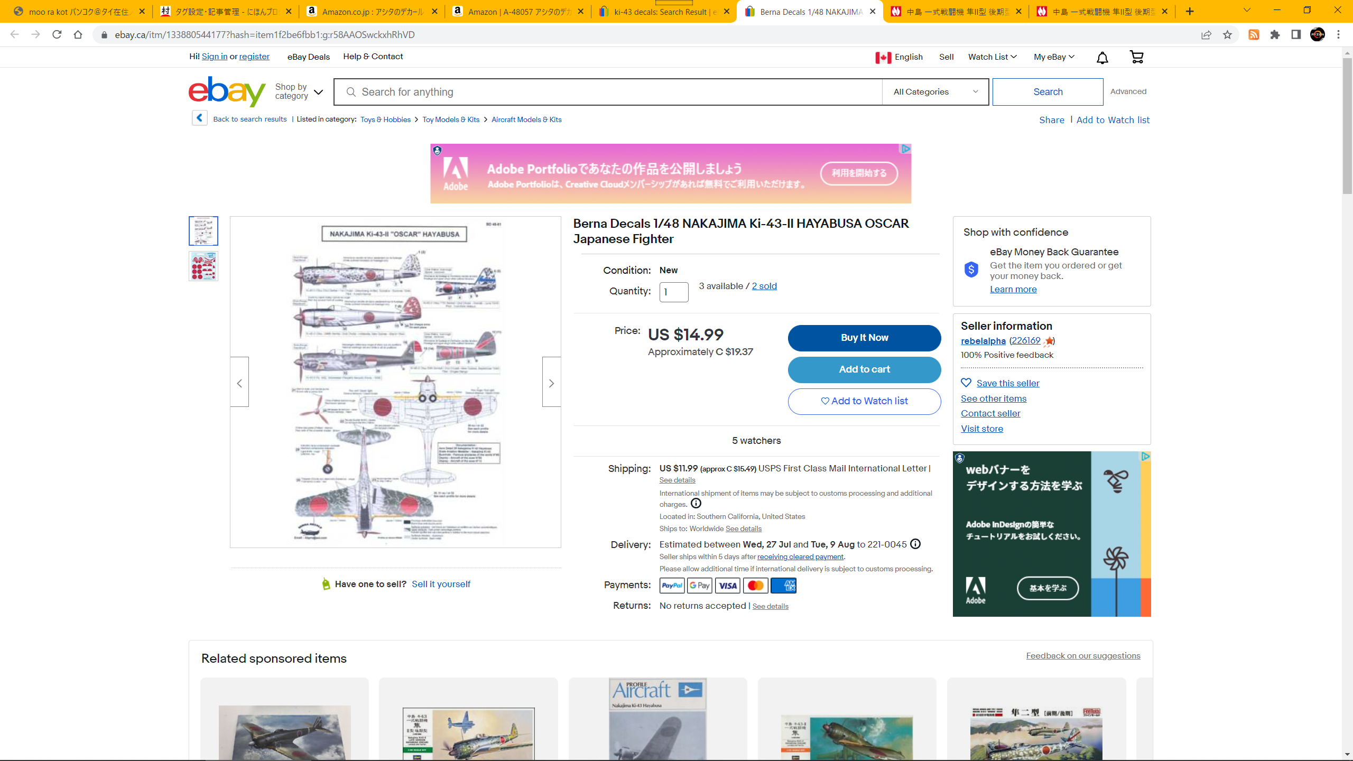This screenshot has height=761, width=1353.
Task: Expand the Shop by category dropdown
Action: (x=299, y=91)
